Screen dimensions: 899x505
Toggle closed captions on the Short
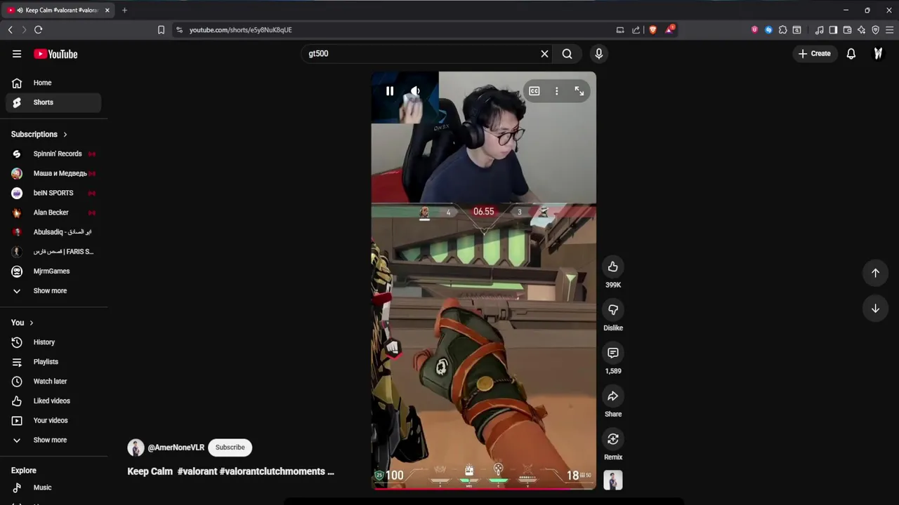tap(534, 91)
